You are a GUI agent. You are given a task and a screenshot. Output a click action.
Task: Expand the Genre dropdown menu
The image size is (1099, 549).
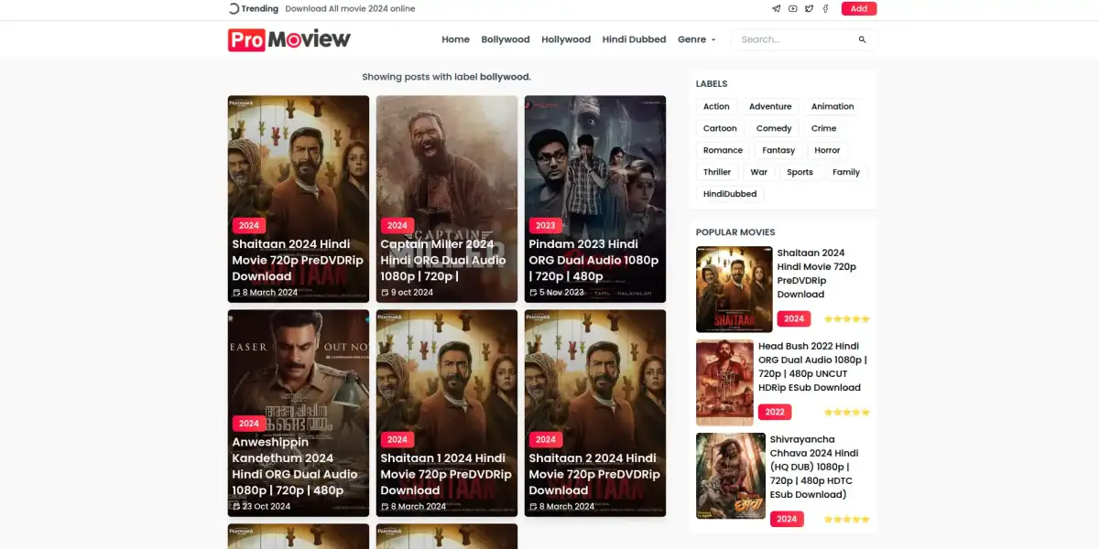tap(696, 39)
